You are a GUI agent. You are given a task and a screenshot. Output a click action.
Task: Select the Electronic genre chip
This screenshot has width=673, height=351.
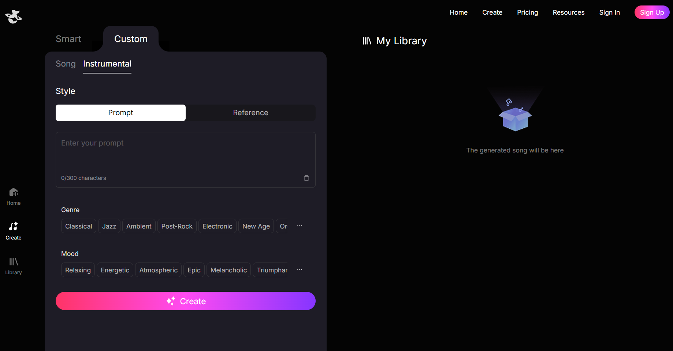pos(217,226)
